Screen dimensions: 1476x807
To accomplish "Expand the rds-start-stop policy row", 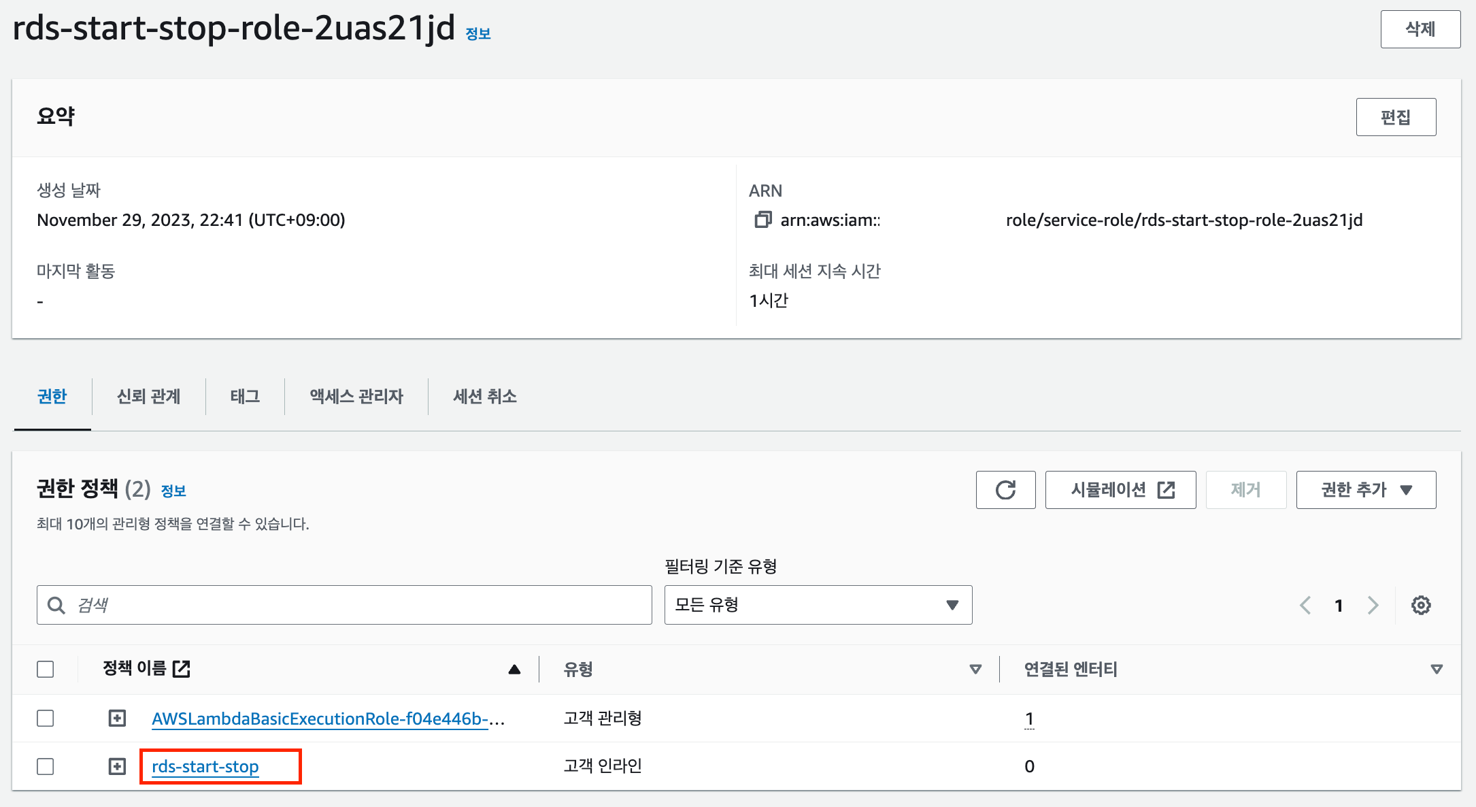I will (x=117, y=767).
